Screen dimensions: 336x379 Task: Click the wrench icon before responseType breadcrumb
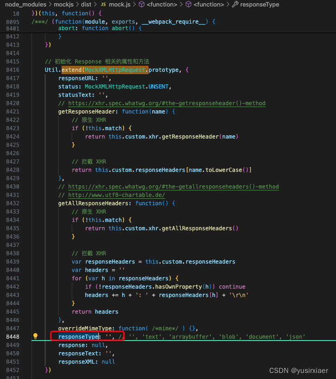pyautogui.click(x=235, y=4)
